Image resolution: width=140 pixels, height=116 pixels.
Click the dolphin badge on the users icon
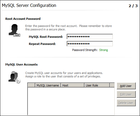(18, 81)
